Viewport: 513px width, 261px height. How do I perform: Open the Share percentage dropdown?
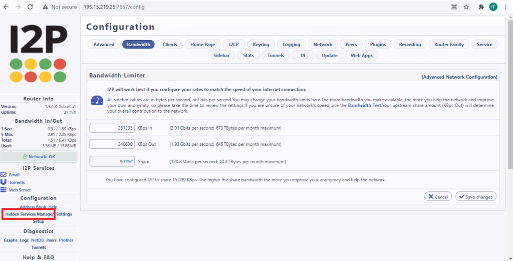coord(112,161)
